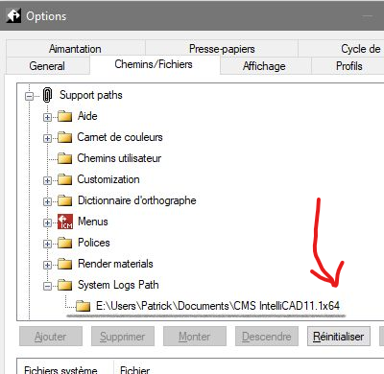The height and width of the screenshot is (374, 384).
Task: Collapse the Support paths root node
Action: tap(29, 96)
